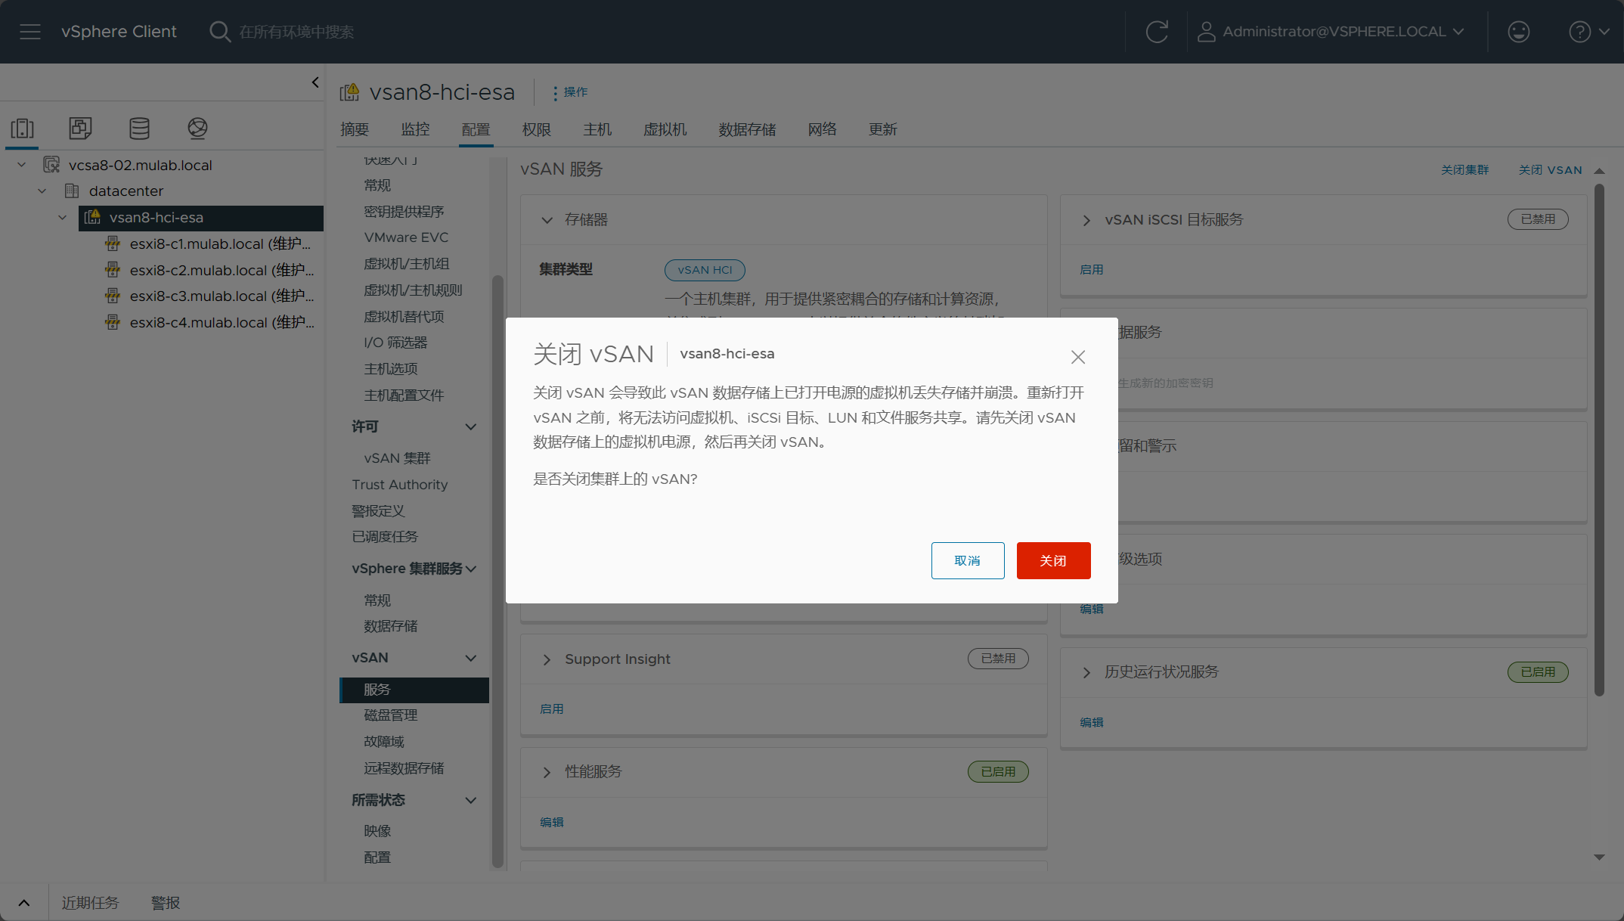1624x921 pixels.
Task: Open the 数据存储 tab
Action: (x=747, y=129)
